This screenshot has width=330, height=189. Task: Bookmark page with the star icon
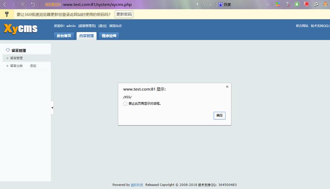click(x=204, y=5)
